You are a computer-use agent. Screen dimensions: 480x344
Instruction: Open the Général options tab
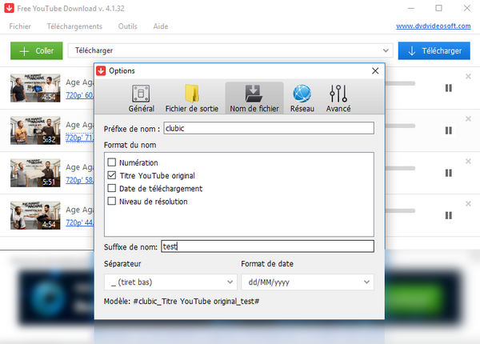(141, 98)
